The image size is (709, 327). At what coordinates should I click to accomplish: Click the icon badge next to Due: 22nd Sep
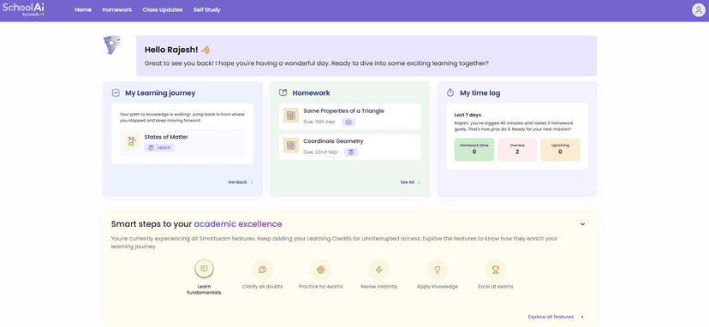[351, 152]
